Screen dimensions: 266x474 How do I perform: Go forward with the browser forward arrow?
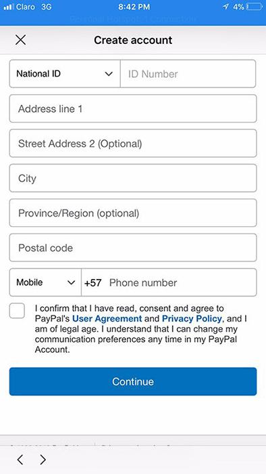[x=43, y=460]
